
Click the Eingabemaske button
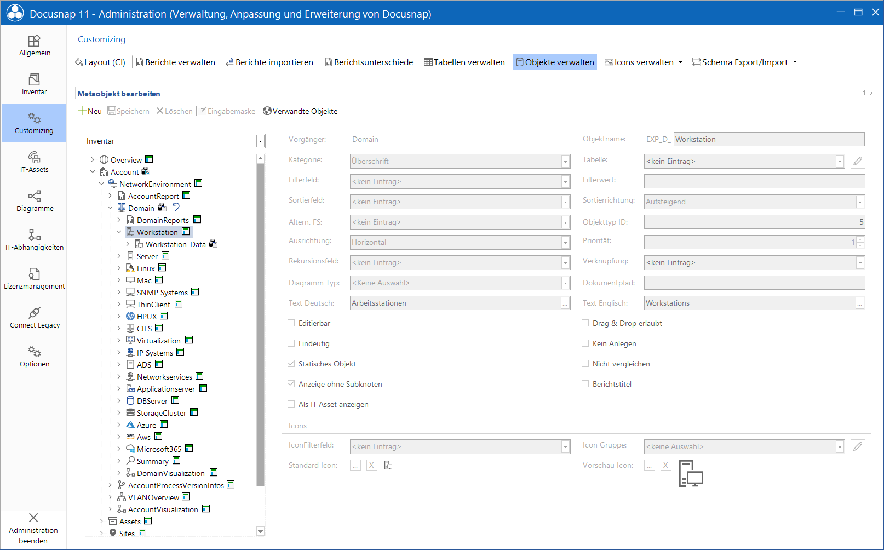click(227, 111)
